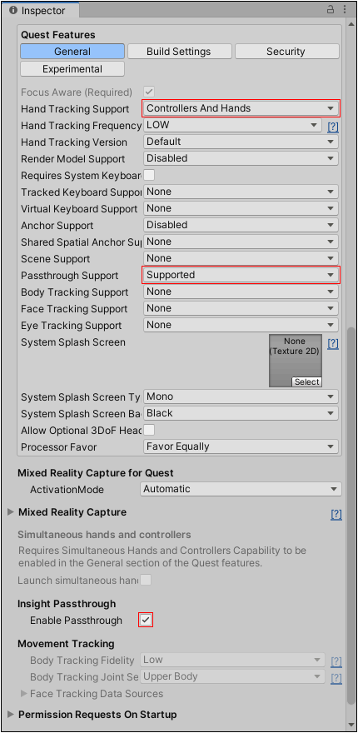This screenshot has width=358, height=733.
Task: Click Select on the splash screen texture
Action: [306, 382]
